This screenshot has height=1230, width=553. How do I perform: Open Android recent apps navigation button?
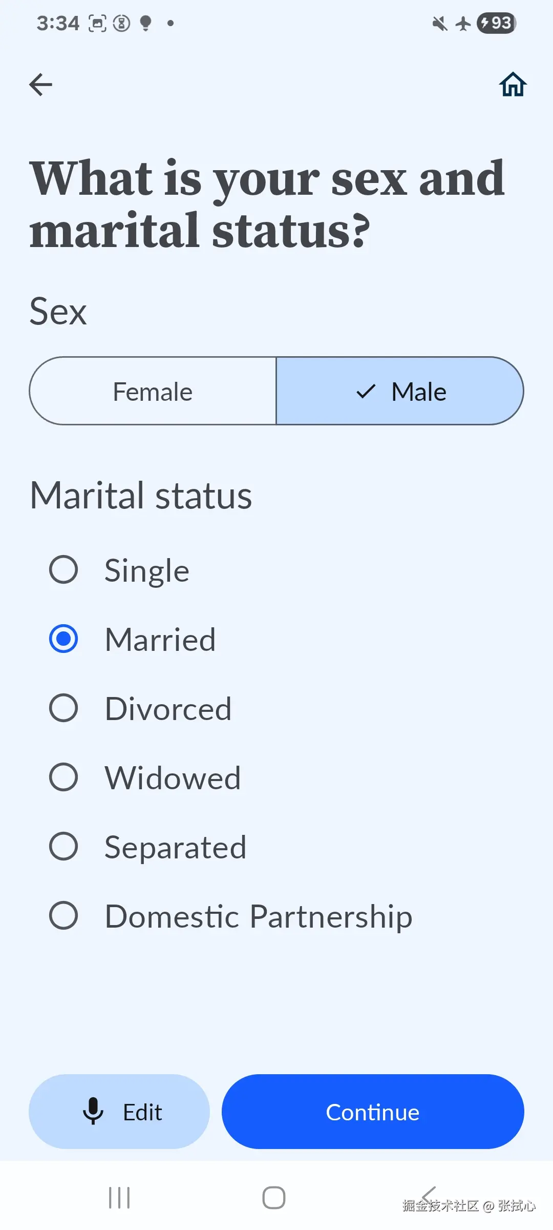click(119, 1198)
